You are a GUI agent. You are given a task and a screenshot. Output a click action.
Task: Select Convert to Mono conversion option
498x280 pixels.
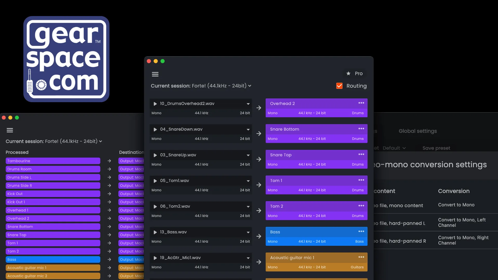coord(456,205)
